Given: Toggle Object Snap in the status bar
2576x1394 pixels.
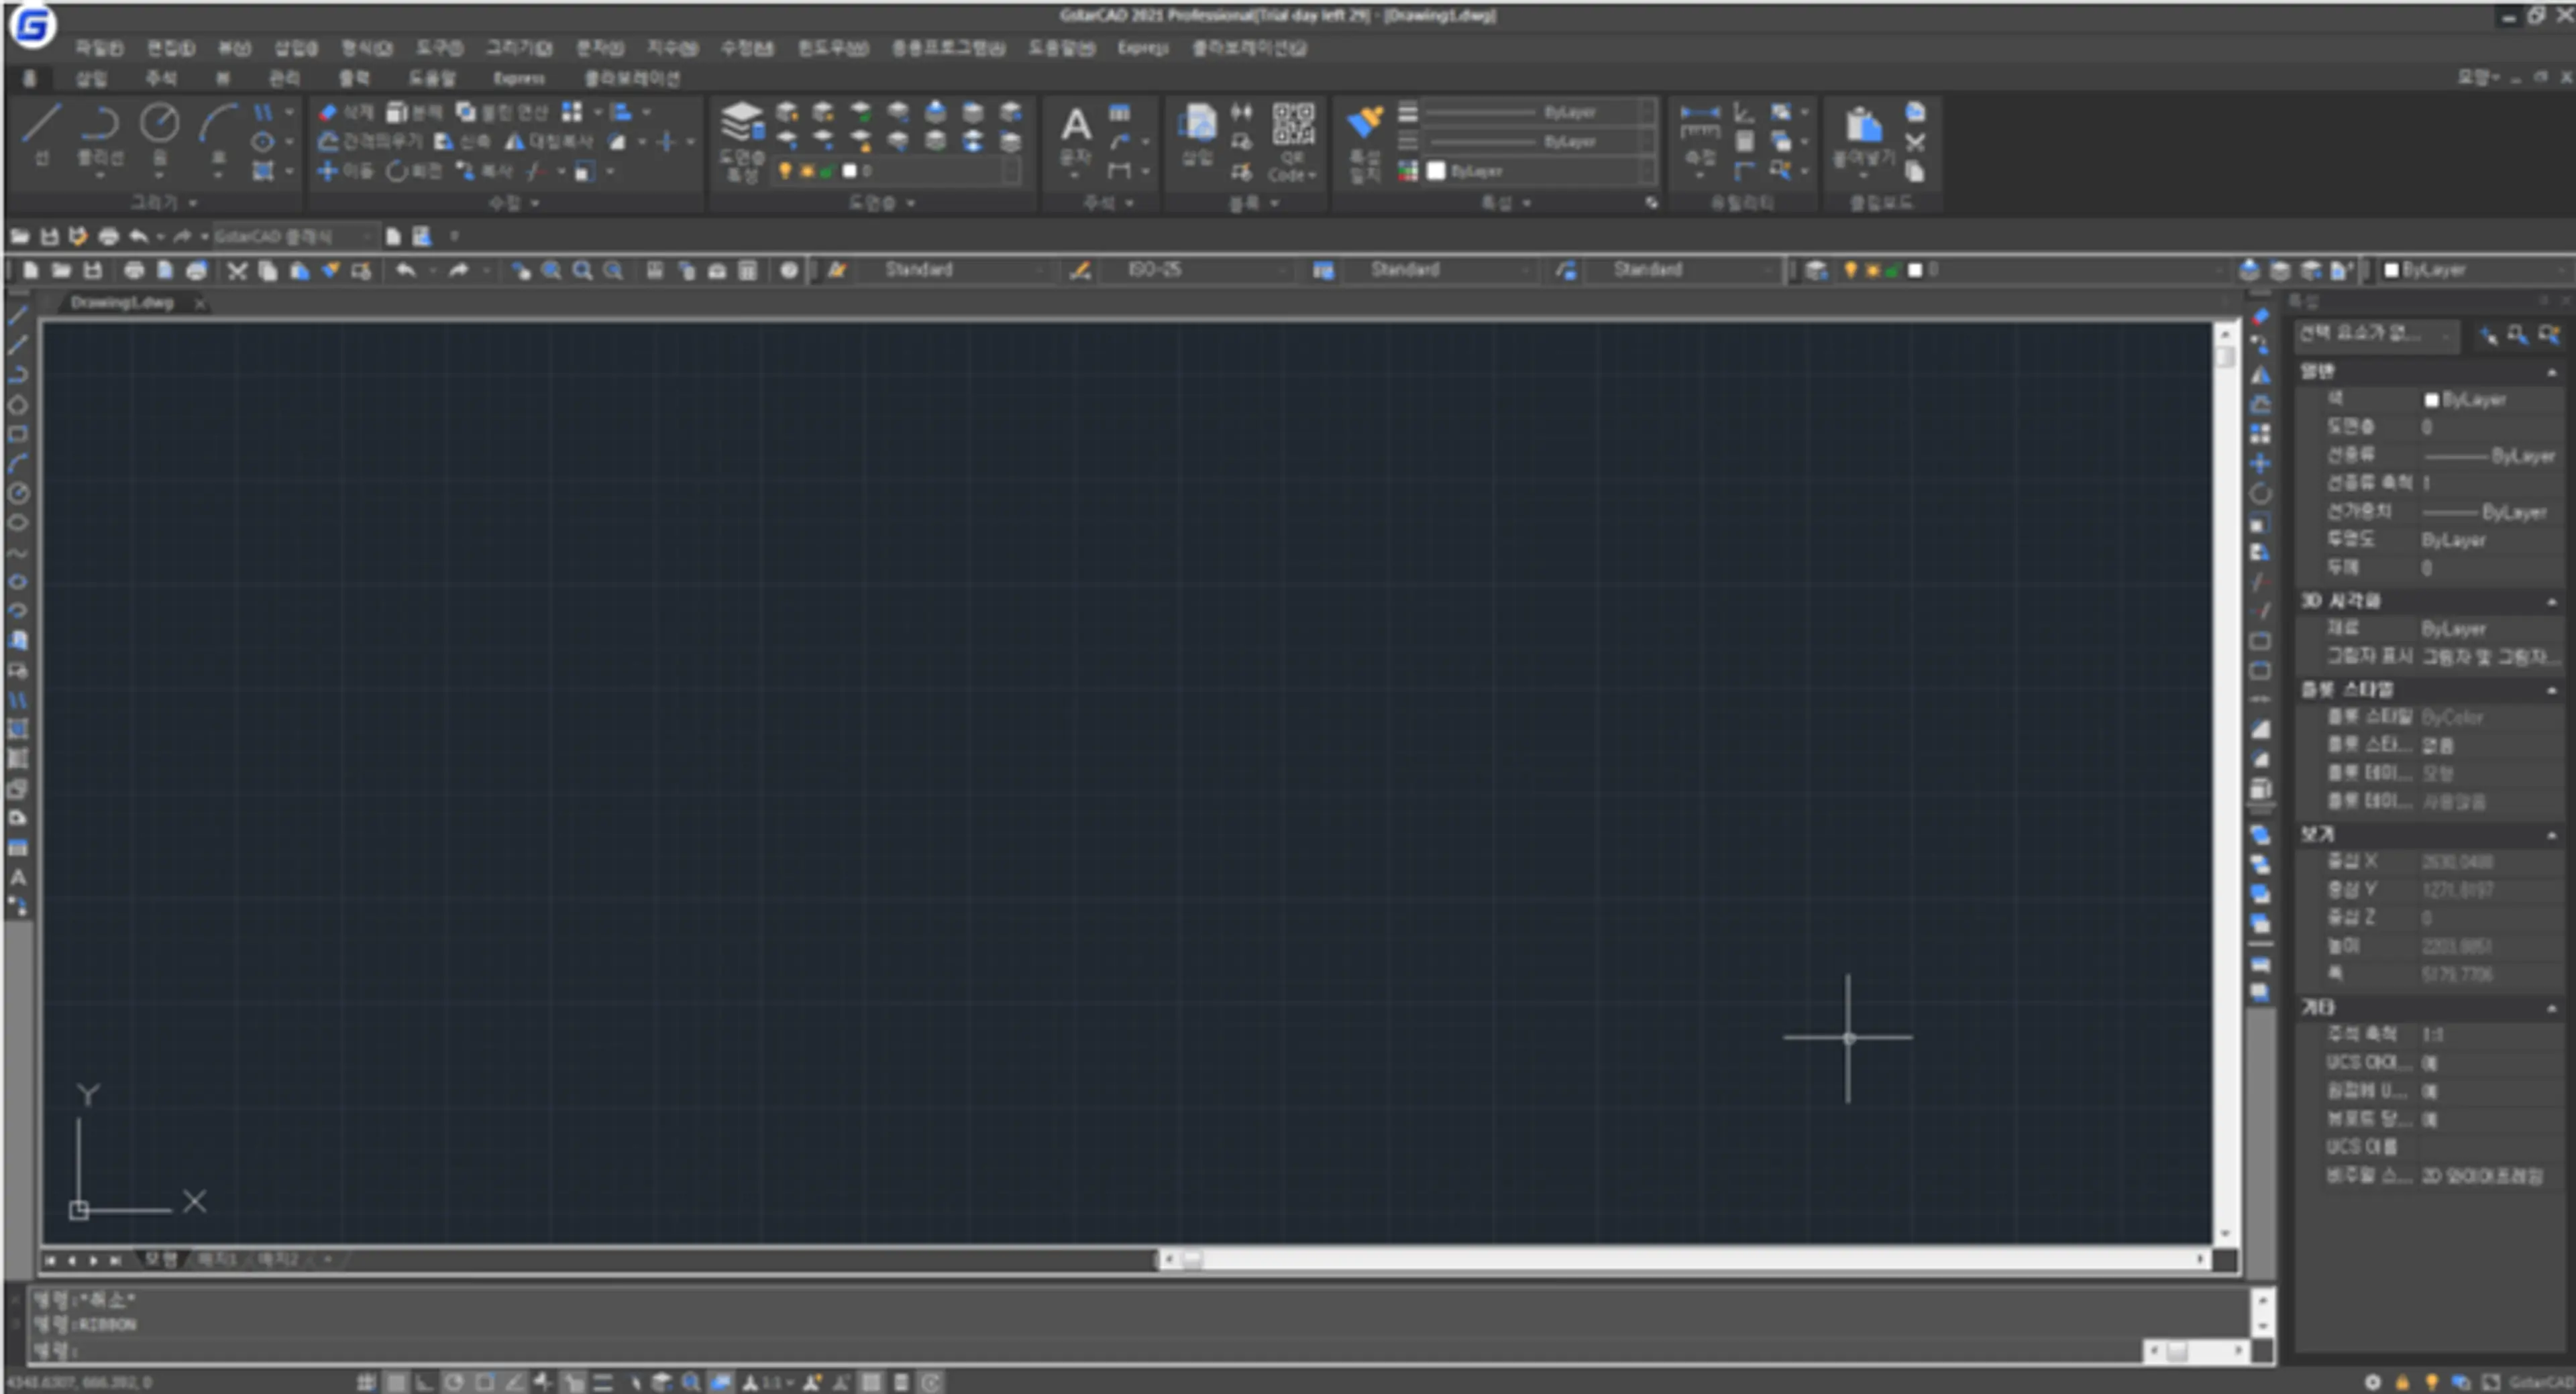Looking at the screenshot, I should tap(484, 1382).
